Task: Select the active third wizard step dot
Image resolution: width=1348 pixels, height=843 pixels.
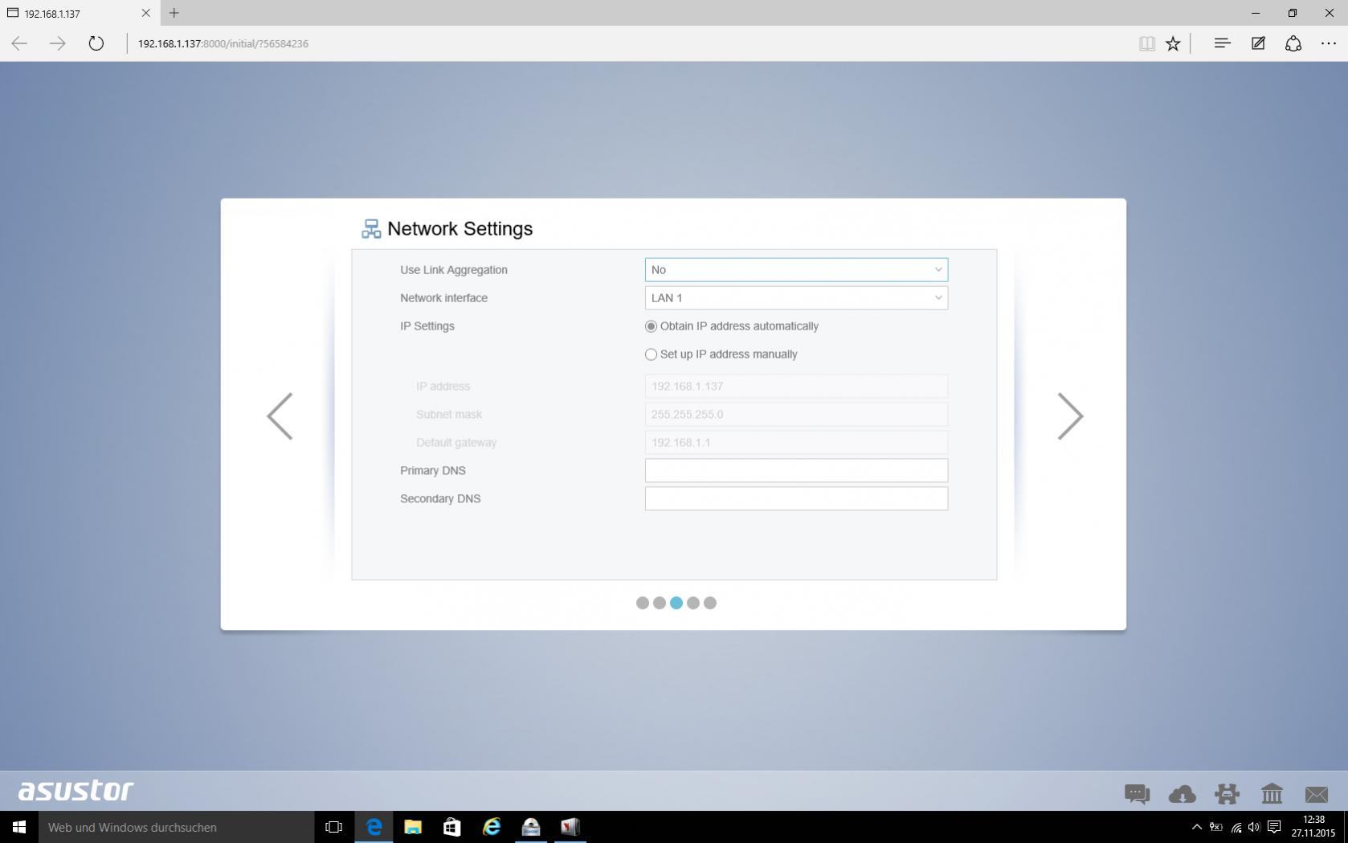Action: 676,603
